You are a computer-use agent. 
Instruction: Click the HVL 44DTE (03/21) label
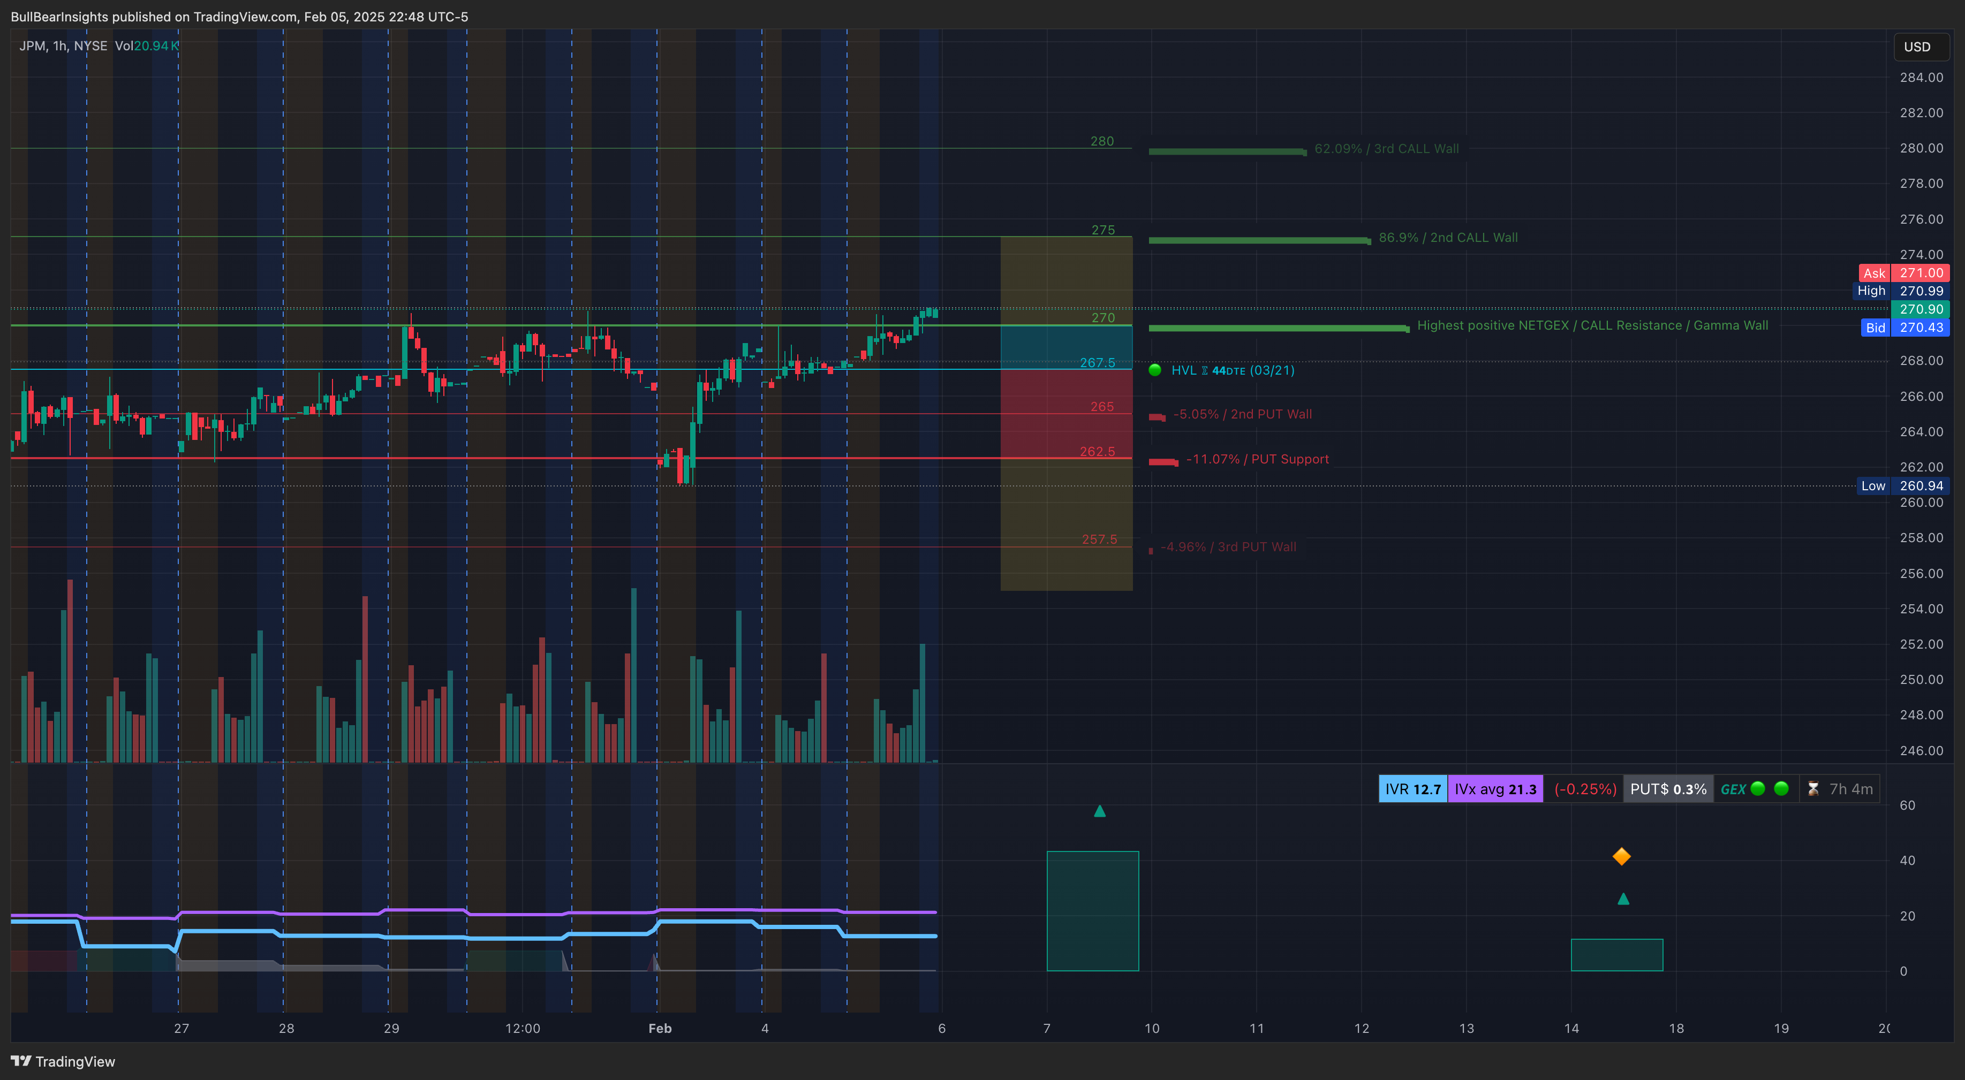1233,370
